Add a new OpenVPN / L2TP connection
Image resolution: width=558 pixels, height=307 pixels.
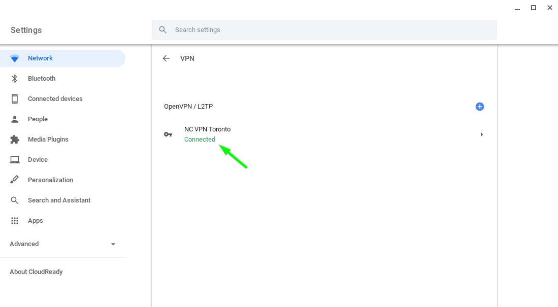(480, 107)
